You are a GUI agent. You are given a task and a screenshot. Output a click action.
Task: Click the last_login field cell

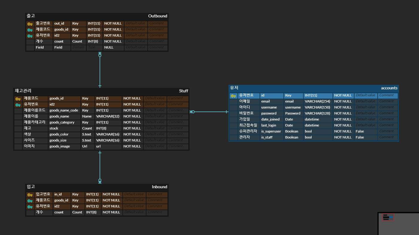pyautogui.click(x=272, y=125)
